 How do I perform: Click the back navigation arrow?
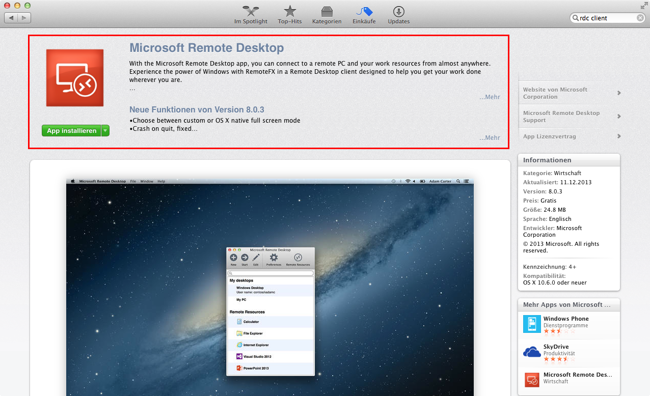pyautogui.click(x=11, y=18)
